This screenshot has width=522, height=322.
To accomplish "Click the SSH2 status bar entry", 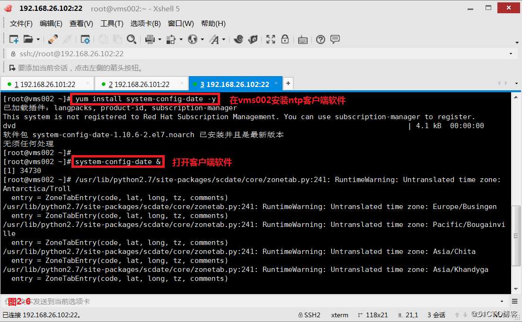I will pyautogui.click(x=309, y=315).
